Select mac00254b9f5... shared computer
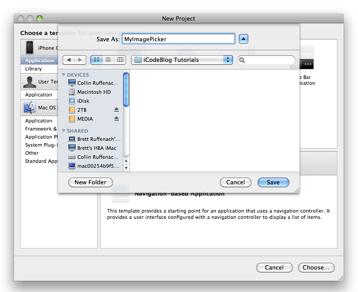 point(94,166)
